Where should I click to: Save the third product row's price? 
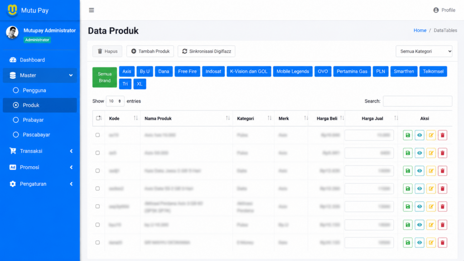(407, 171)
